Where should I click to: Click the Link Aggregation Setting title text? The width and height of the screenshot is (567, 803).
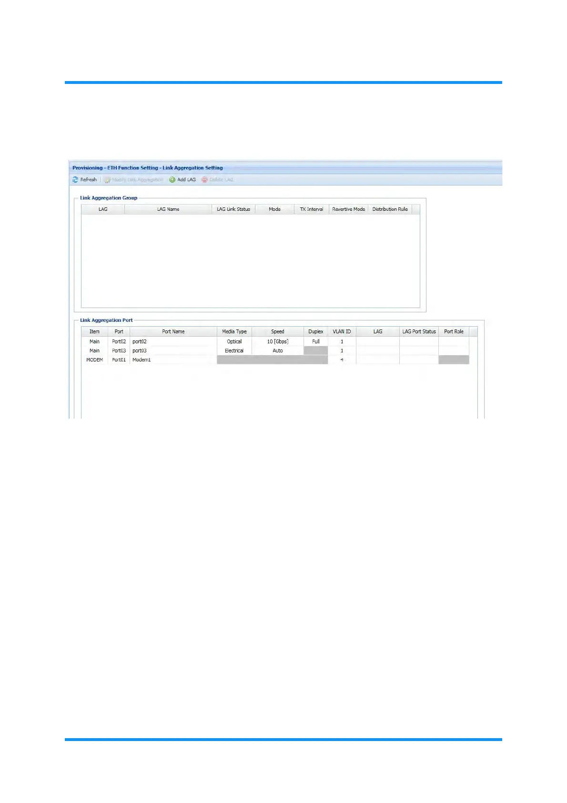pos(192,168)
